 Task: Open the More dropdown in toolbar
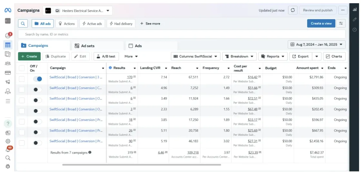click(131, 56)
